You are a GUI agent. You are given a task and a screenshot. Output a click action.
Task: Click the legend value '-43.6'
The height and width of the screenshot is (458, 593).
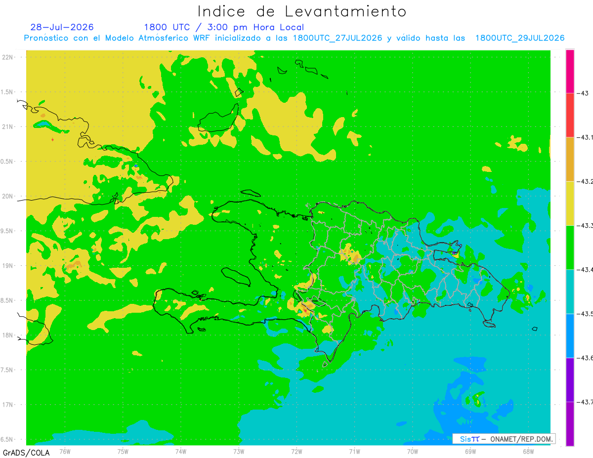585,358
